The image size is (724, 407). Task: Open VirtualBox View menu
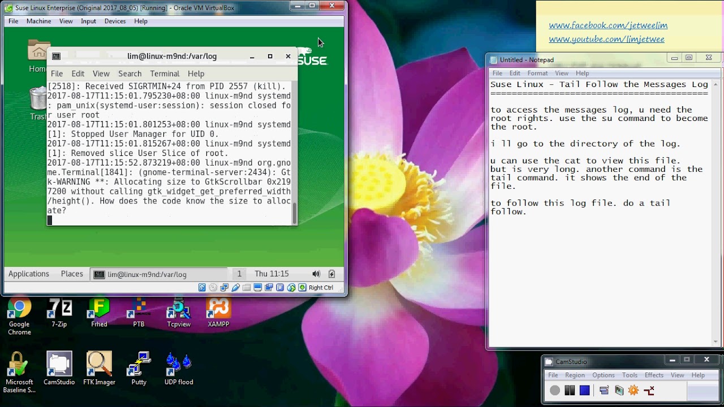pyautogui.click(x=66, y=21)
